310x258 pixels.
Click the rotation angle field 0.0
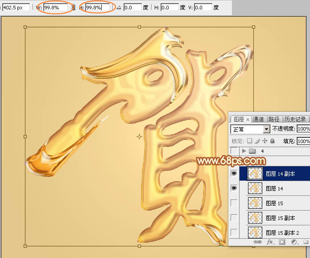point(132,8)
